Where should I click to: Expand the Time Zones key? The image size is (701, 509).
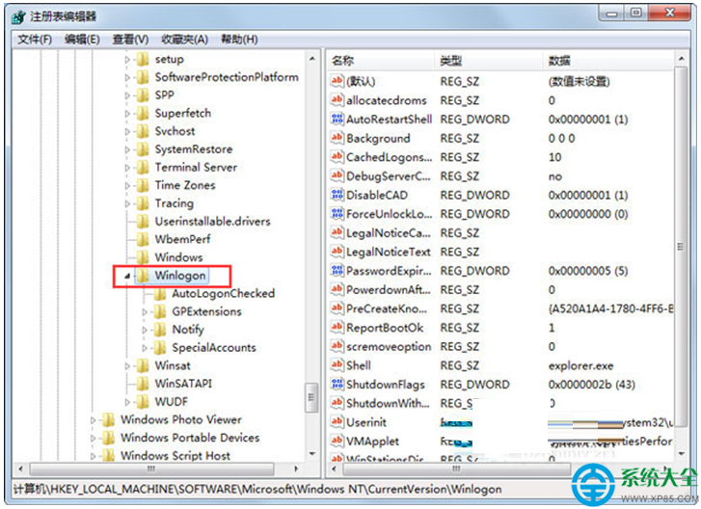click(127, 185)
